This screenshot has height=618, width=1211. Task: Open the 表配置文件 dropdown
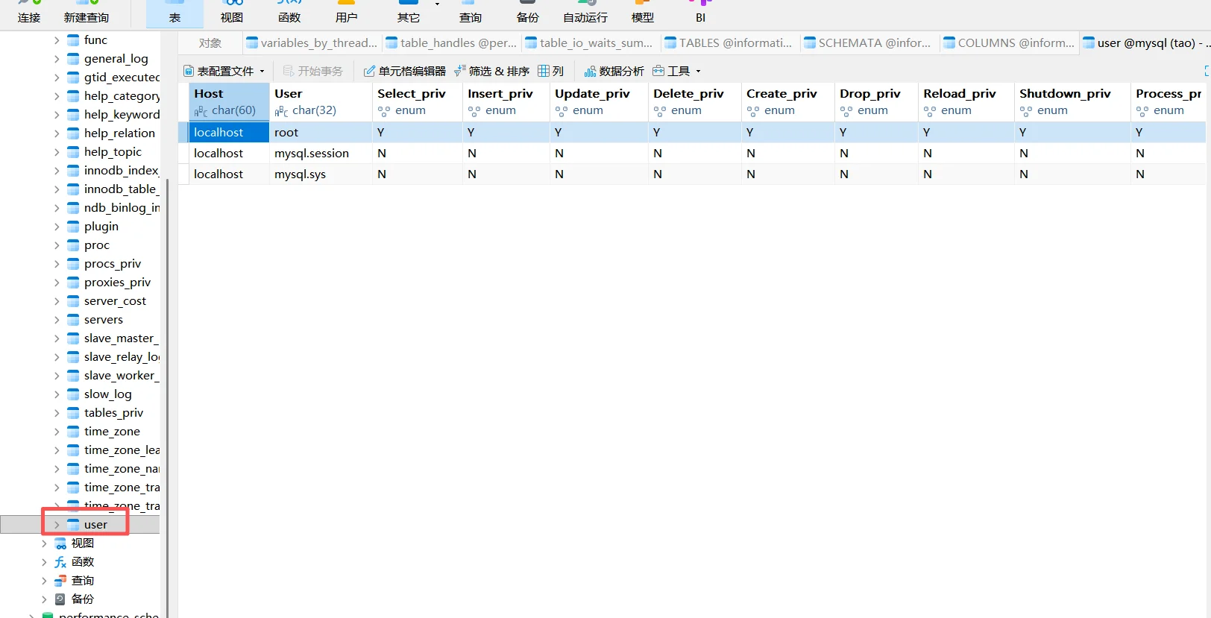pyautogui.click(x=224, y=71)
